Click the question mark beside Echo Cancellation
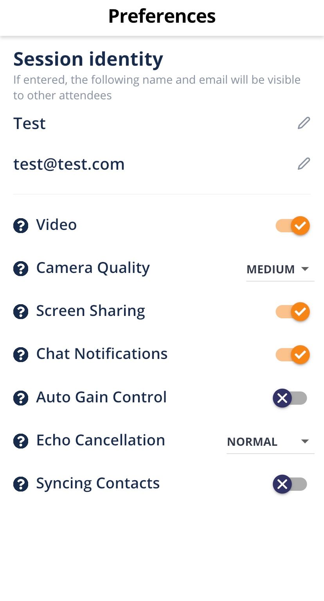 tap(21, 441)
